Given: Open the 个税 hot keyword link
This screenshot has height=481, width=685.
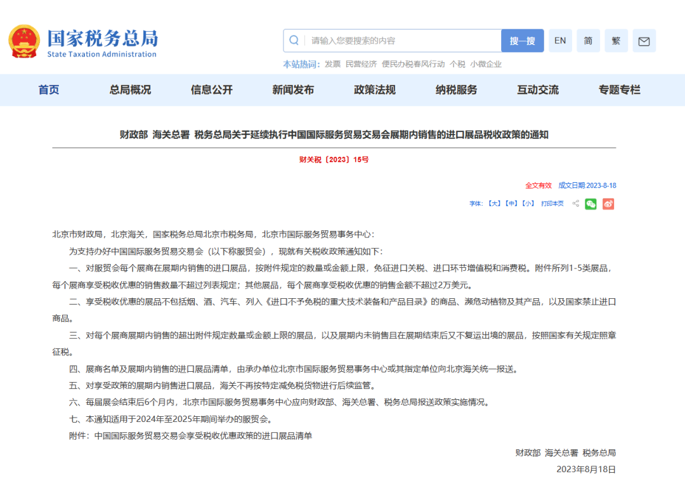Looking at the screenshot, I should point(457,64).
